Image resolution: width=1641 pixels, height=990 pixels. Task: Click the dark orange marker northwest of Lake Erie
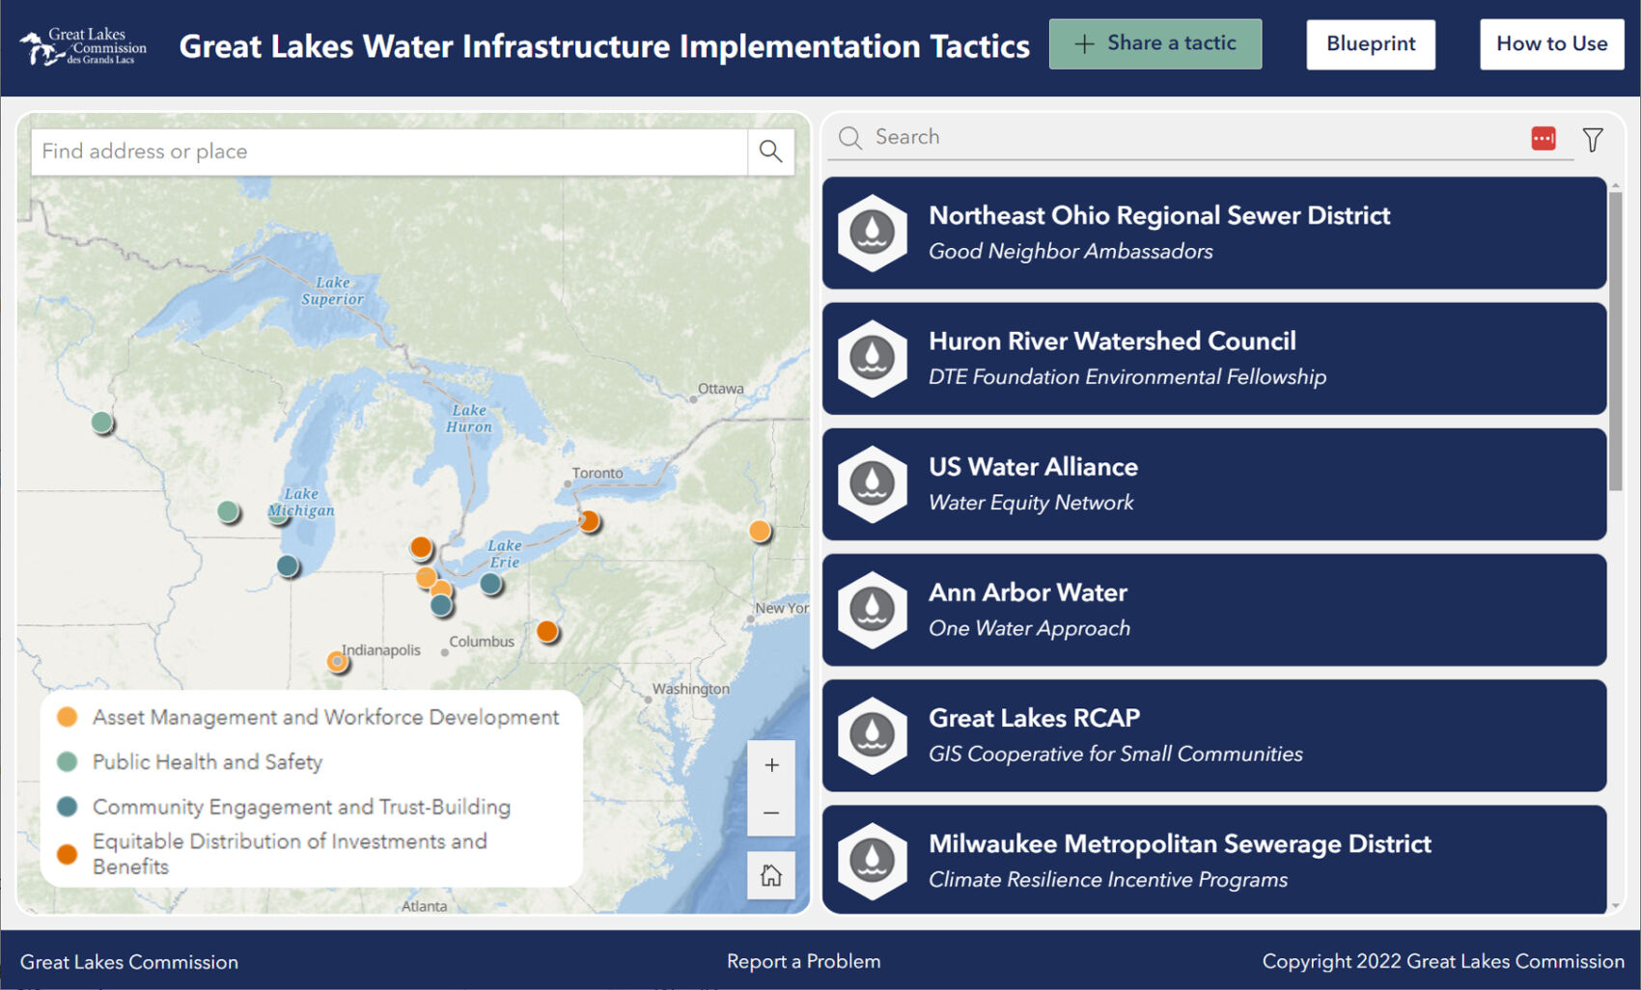coord(421,547)
